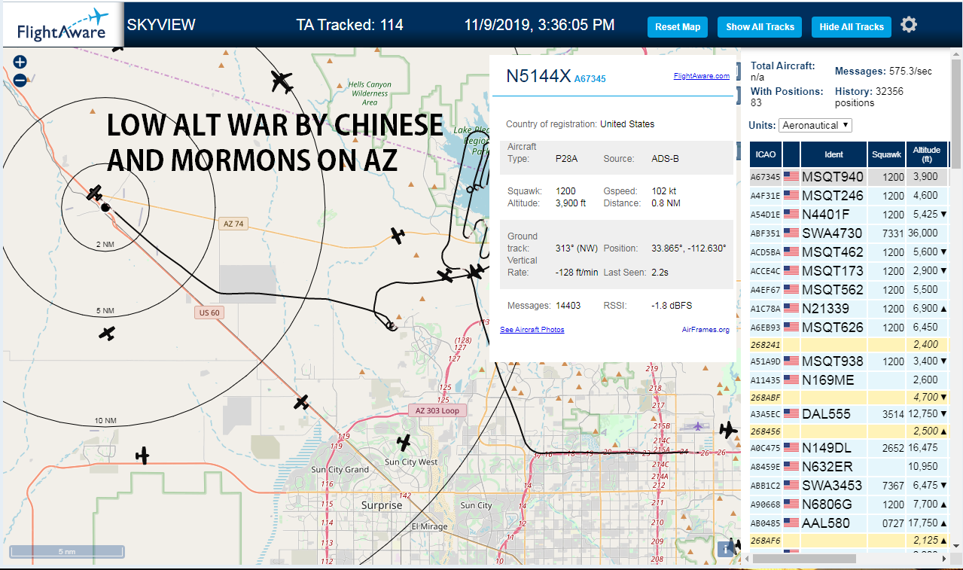Click the N5144X registration heading

(x=538, y=76)
